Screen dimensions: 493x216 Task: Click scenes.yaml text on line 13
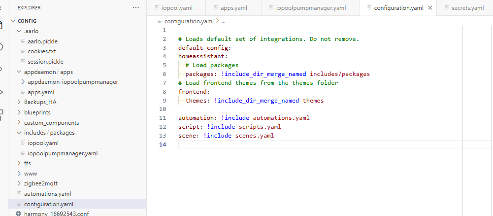tap(254, 136)
